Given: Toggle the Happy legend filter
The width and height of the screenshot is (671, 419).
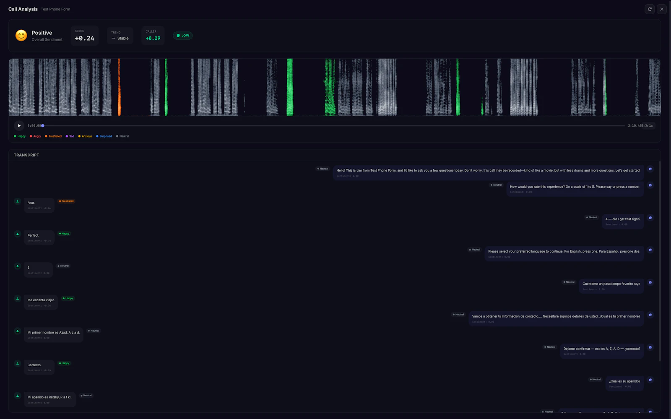Looking at the screenshot, I should pos(20,136).
